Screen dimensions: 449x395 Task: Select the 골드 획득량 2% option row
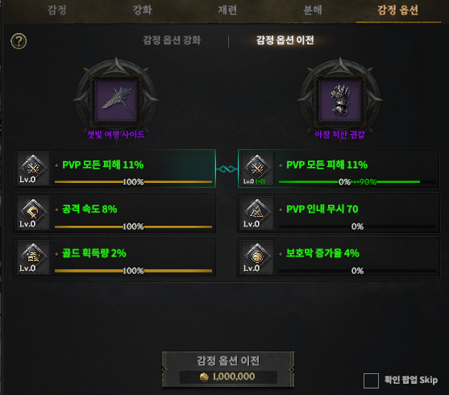click(114, 257)
